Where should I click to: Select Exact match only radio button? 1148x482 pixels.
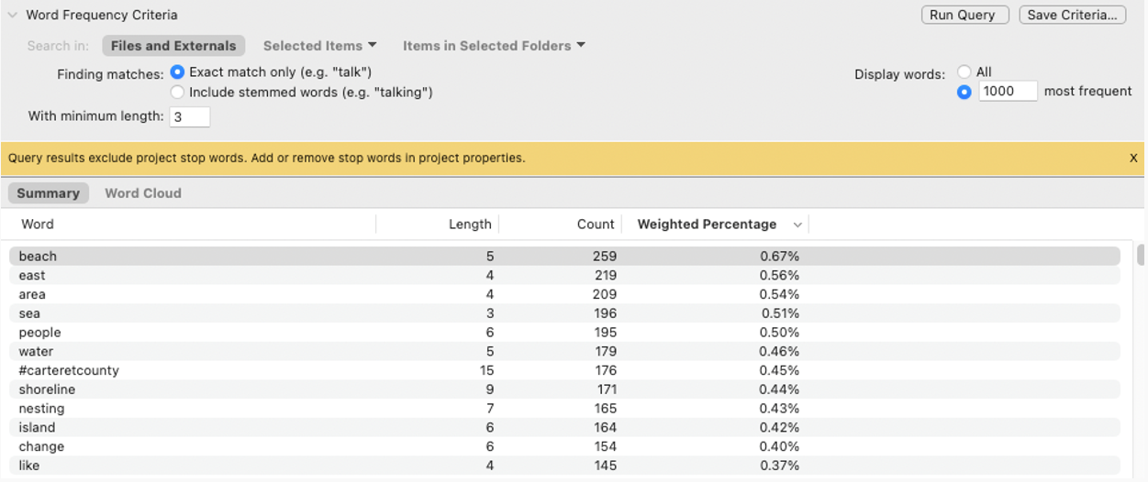pos(178,72)
